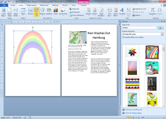166x119 pixels.
Task: Adjust the zoom slider in status bar
Action: pos(152,117)
